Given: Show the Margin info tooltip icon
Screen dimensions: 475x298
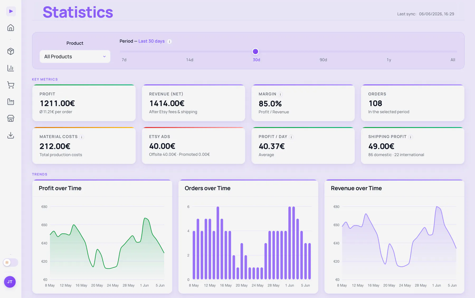Looking at the screenshot, I should pos(281,94).
